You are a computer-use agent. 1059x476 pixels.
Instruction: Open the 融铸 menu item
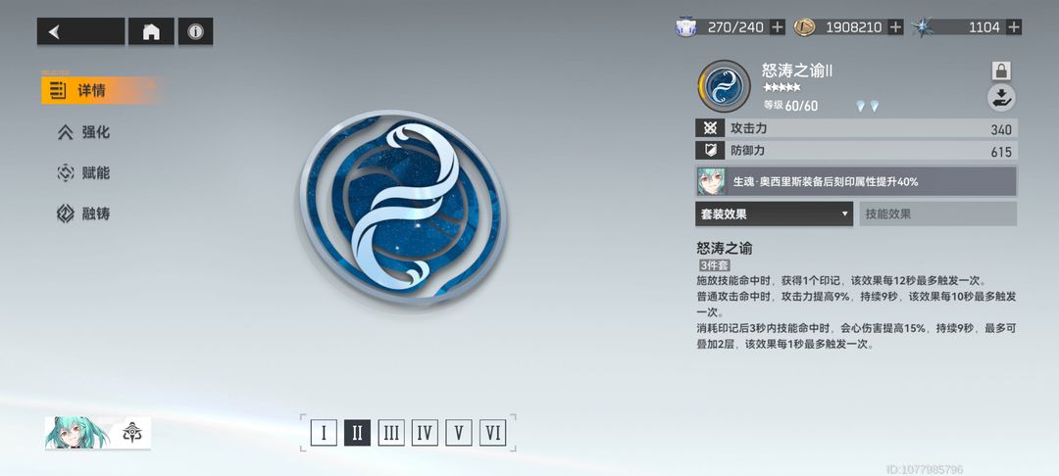pyautogui.click(x=83, y=214)
